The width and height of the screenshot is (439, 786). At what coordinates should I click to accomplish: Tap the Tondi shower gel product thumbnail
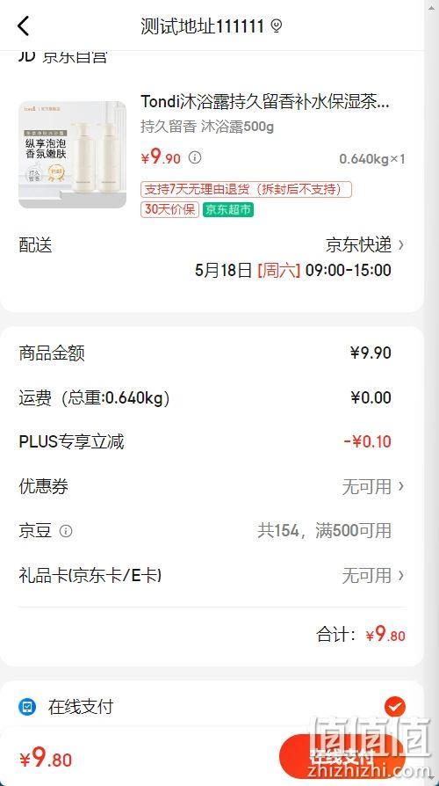pos(73,155)
